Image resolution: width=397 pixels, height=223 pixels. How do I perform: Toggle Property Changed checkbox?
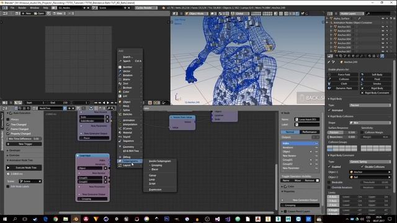coord(8,134)
